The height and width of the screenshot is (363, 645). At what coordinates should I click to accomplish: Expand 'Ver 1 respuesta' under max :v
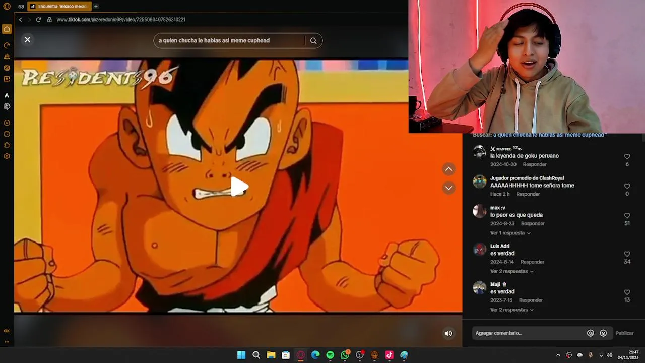pos(510,233)
